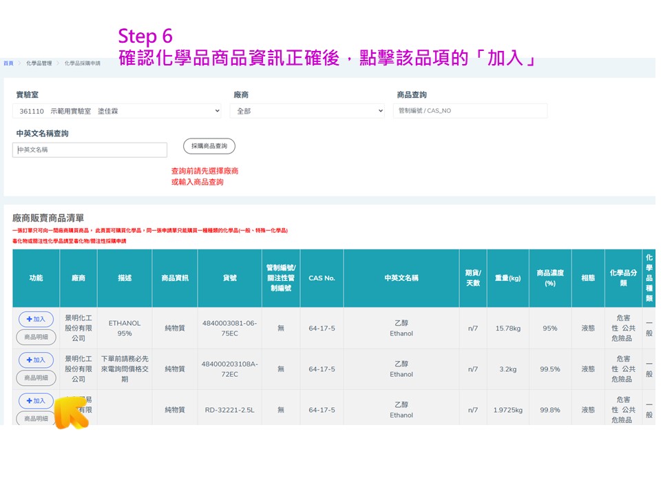Click the 99.5% concentration cell
661x496 pixels.
tap(550, 369)
